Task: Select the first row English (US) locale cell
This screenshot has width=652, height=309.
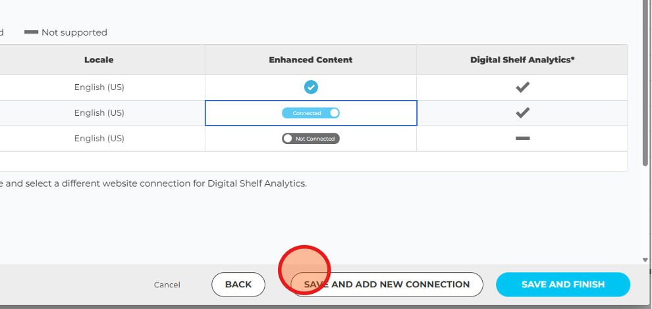Action: (99, 87)
